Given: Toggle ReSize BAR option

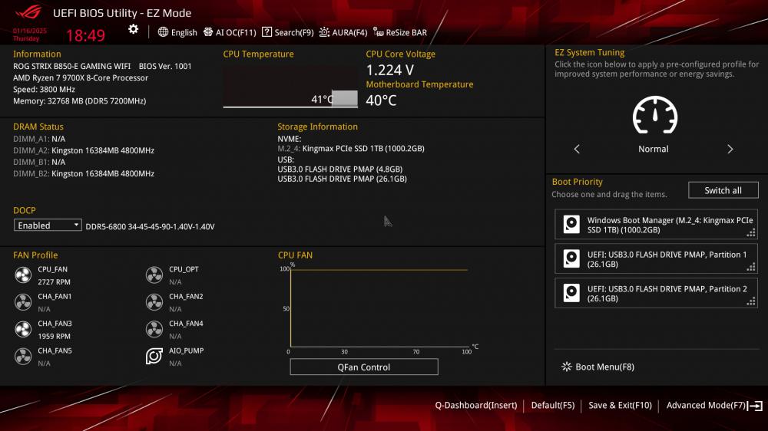Looking at the screenshot, I should click(x=399, y=32).
